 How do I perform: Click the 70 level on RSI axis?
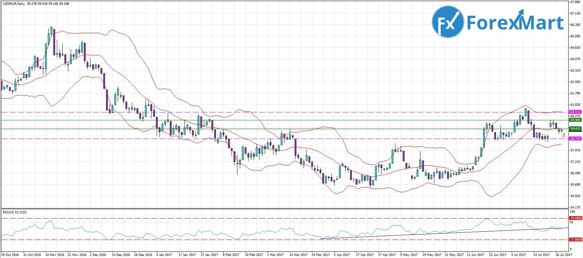pyautogui.click(x=572, y=222)
